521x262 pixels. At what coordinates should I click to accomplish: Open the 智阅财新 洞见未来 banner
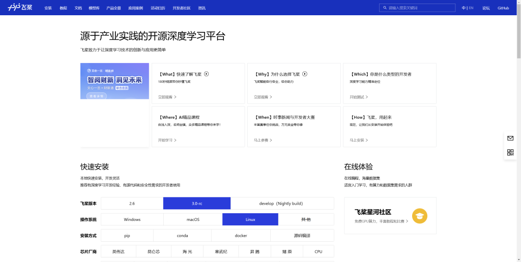tap(114, 81)
